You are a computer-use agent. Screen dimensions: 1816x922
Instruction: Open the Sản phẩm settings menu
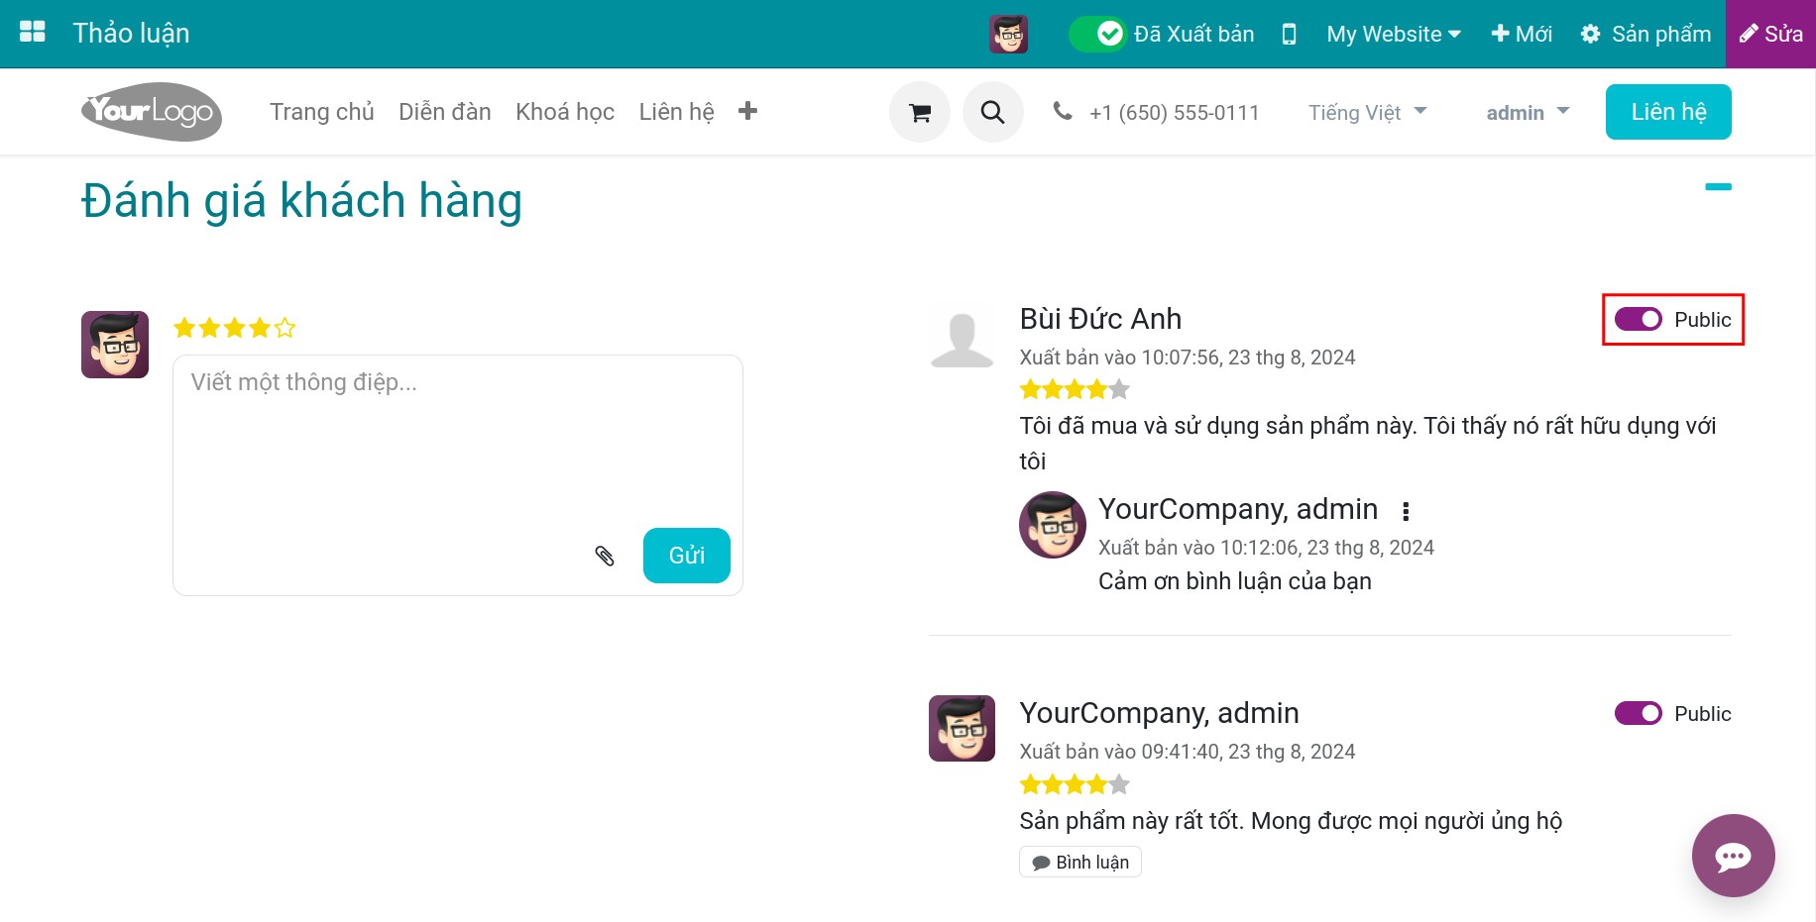pos(1646,34)
